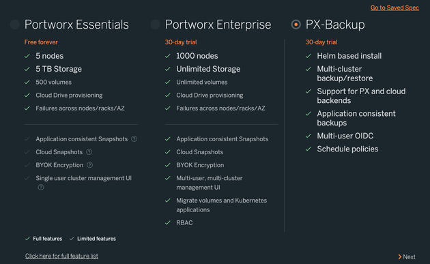Click the Limited features legend checkmark
The image size is (430, 264).
pyautogui.click(x=72, y=239)
